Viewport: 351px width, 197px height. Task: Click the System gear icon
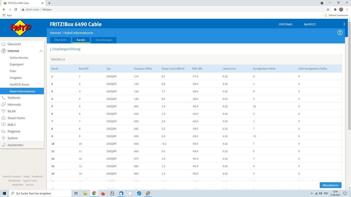click(4, 138)
